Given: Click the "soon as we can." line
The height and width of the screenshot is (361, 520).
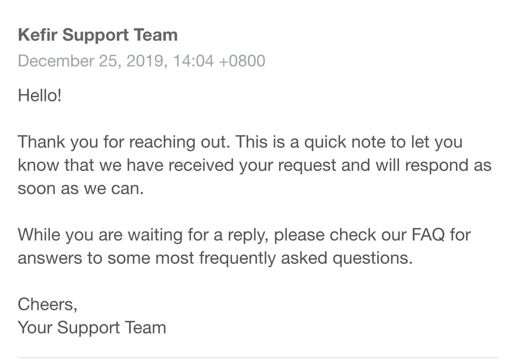Looking at the screenshot, I should [x=80, y=188].
